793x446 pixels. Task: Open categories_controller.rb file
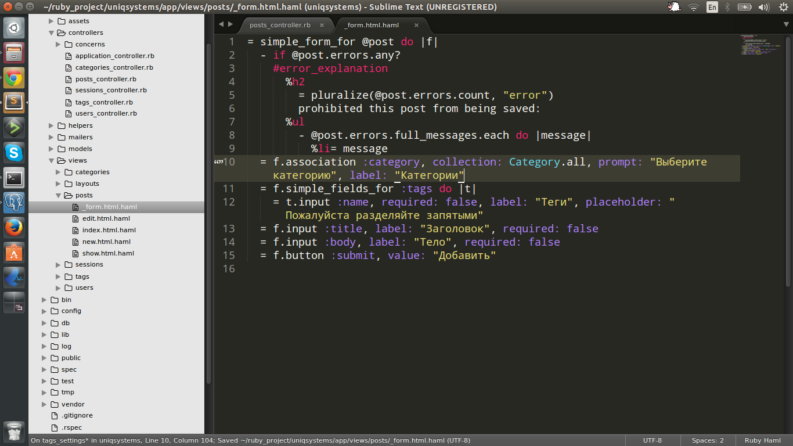click(114, 67)
